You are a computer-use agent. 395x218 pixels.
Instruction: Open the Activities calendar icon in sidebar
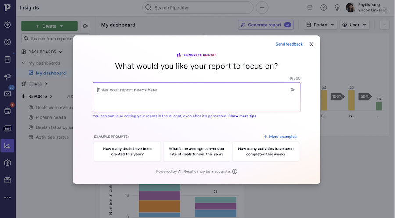tap(7, 111)
